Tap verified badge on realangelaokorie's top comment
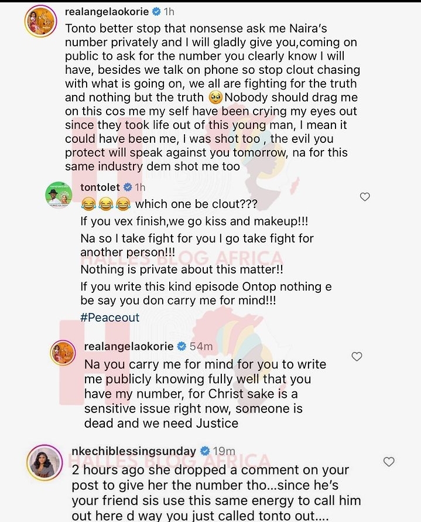This screenshot has height=522, width=421. pyautogui.click(x=156, y=12)
